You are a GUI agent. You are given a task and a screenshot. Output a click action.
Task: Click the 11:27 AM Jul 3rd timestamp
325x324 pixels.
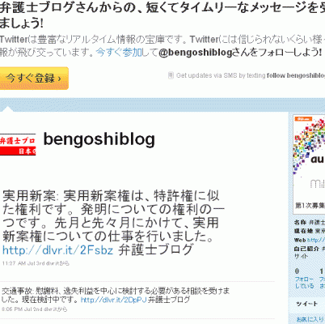click(x=23, y=263)
